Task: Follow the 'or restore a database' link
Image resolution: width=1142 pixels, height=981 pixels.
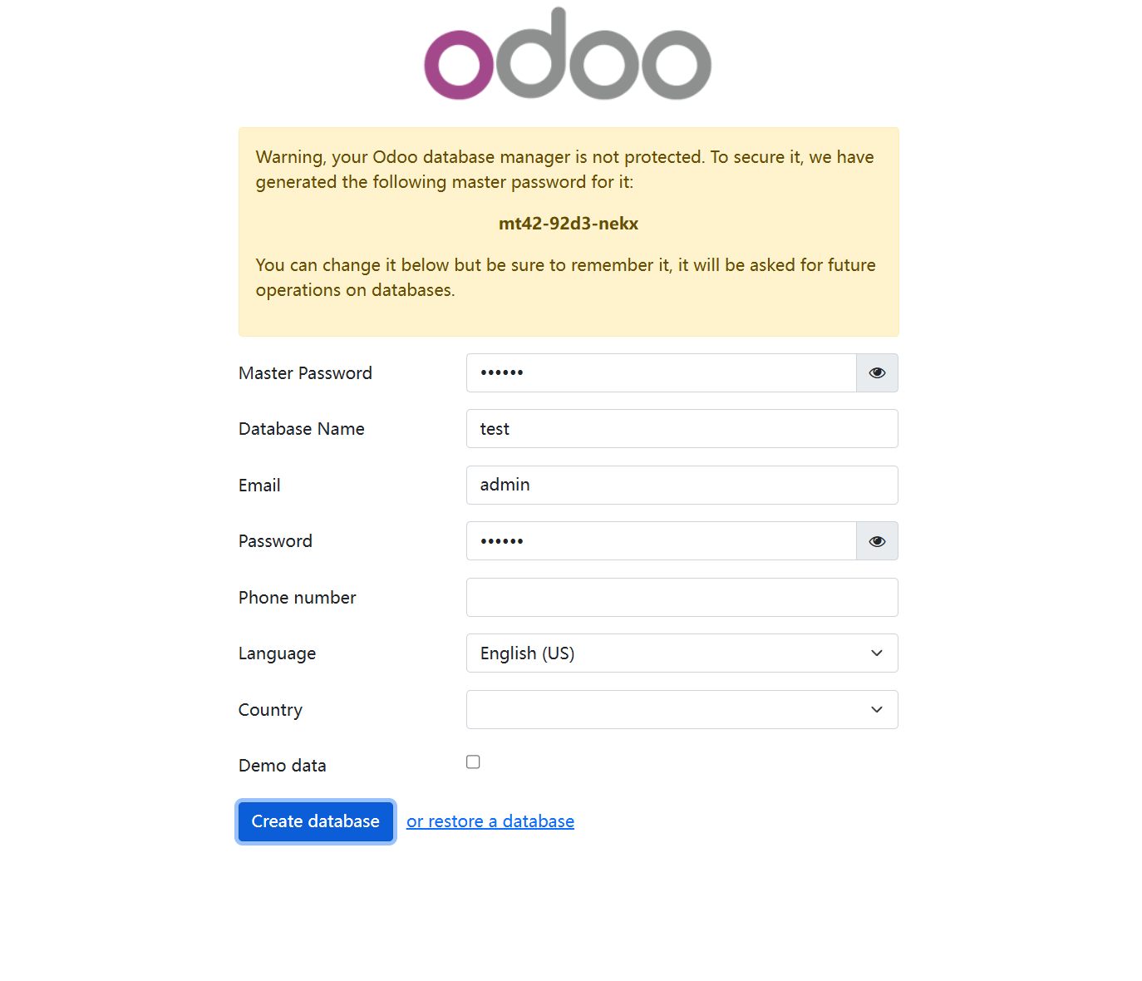Action: (490, 821)
